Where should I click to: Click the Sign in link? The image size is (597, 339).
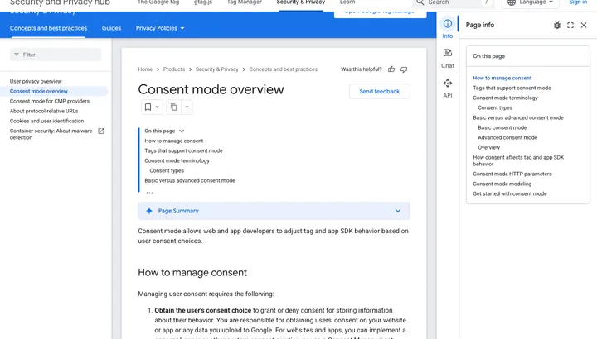(x=578, y=2)
